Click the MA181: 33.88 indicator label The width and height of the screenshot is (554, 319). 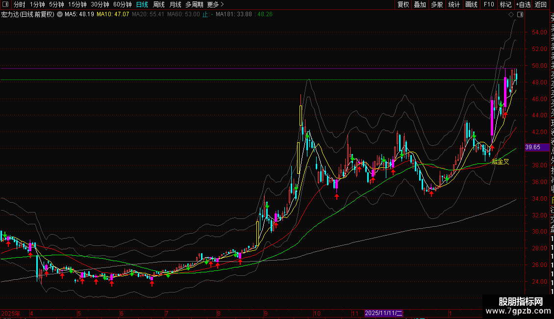(x=233, y=15)
